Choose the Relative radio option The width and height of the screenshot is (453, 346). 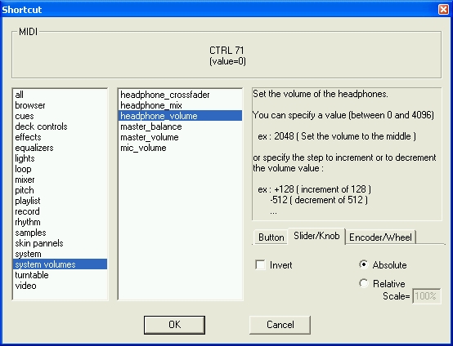[x=363, y=283]
